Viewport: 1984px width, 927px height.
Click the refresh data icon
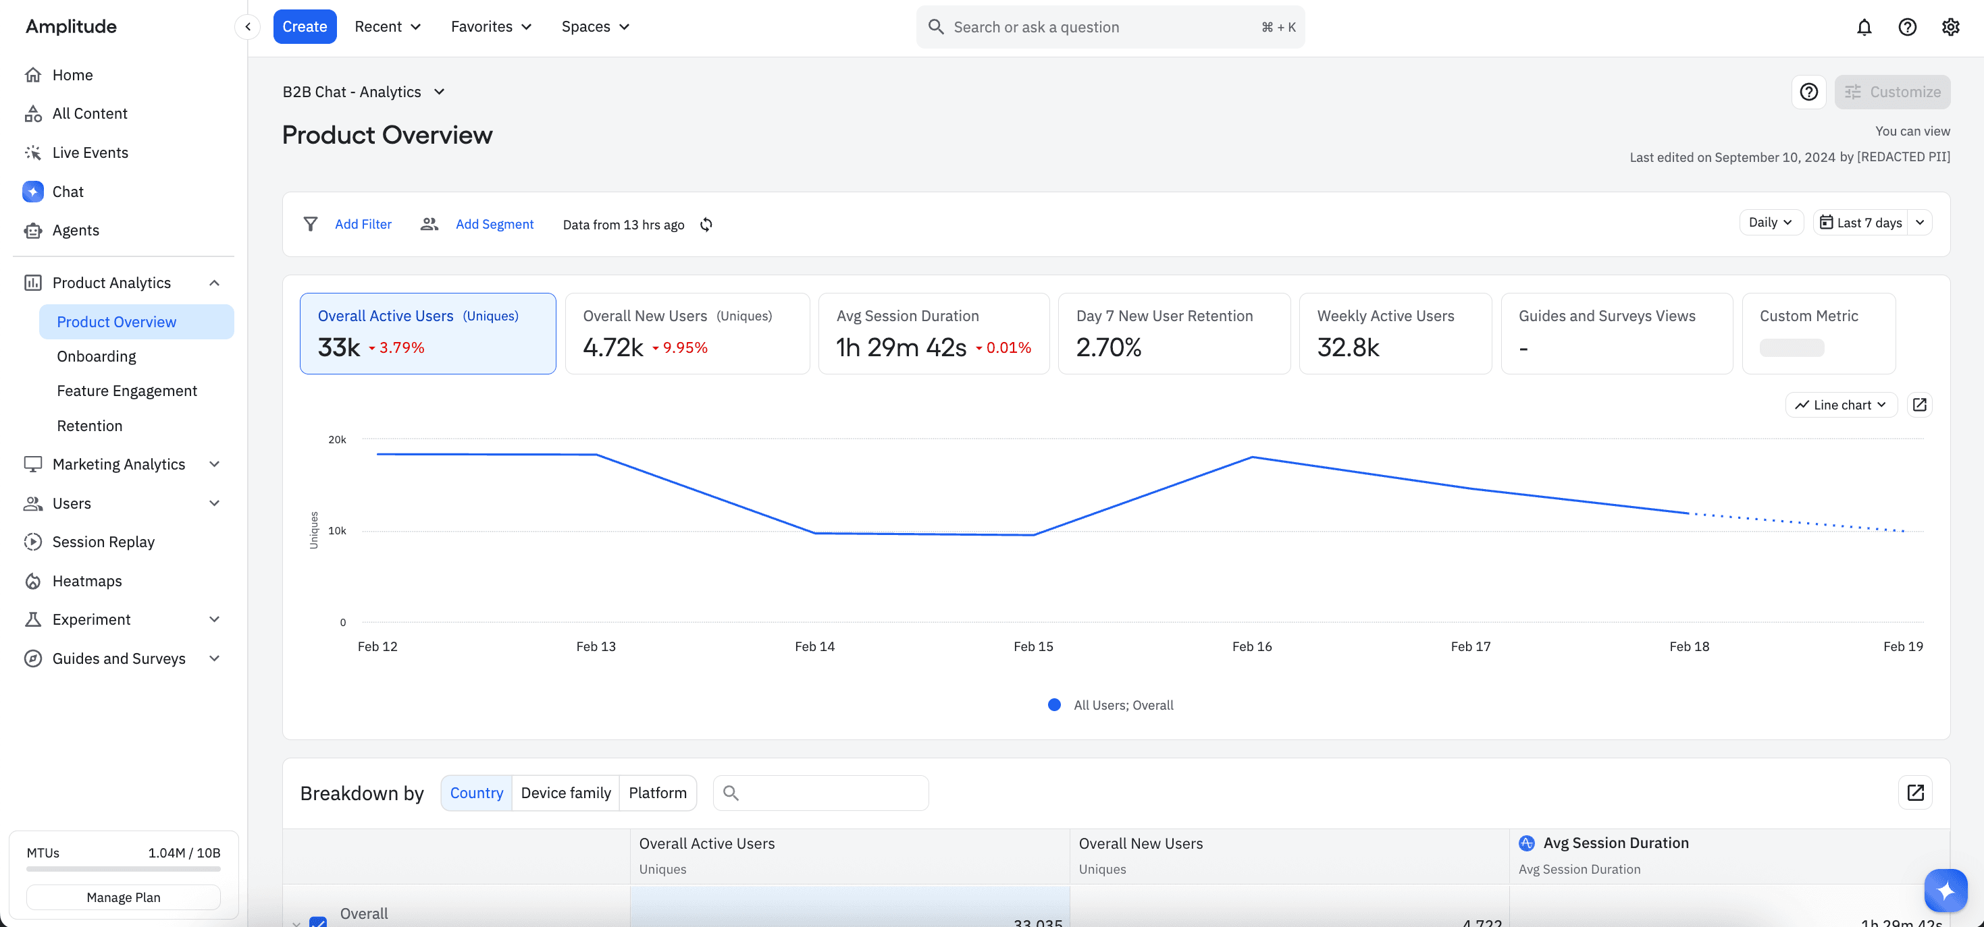coord(706,225)
